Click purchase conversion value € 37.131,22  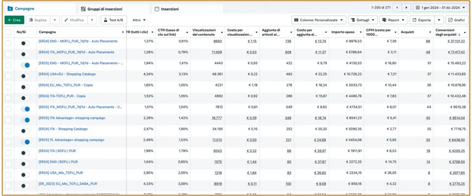point(456,41)
